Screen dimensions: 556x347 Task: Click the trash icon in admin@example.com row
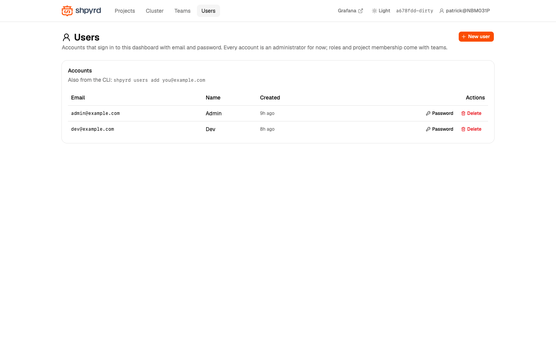click(x=463, y=113)
